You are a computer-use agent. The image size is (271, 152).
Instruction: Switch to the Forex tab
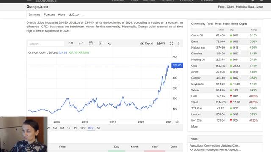210,24
